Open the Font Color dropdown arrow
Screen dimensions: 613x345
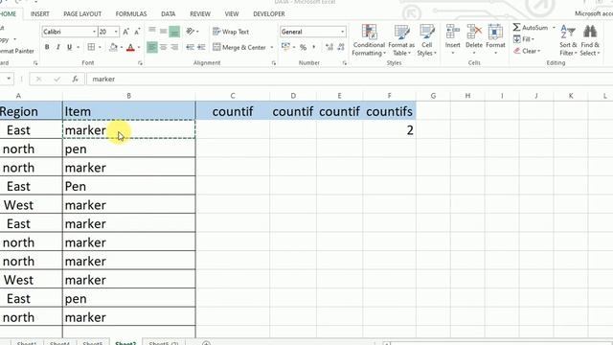click(x=139, y=47)
